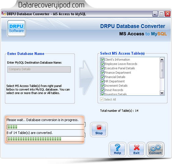Click the window title 'DRPU Database Converter - MS Access to MySQL'

click(x=46, y=14)
